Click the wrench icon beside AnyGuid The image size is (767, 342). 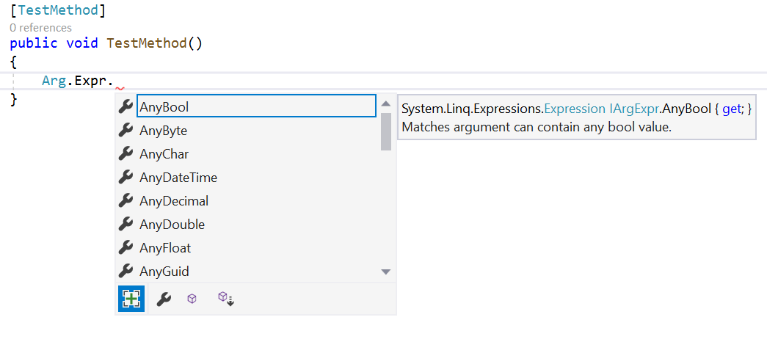126,271
